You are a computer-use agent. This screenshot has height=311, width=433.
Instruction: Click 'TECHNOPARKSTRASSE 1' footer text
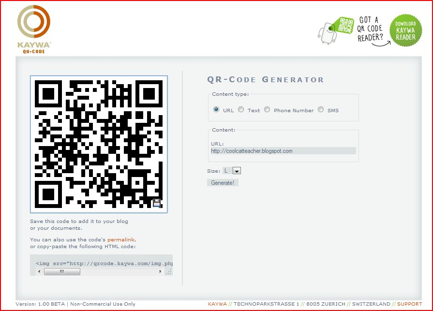click(x=266, y=304)
